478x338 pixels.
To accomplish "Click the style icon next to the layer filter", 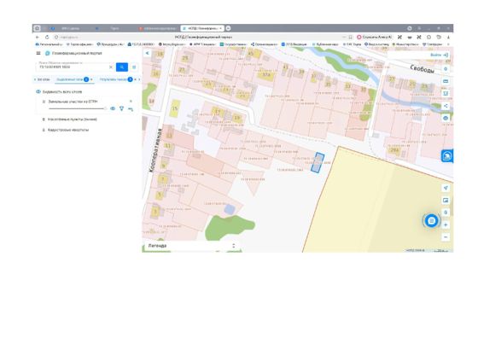I will [x=131, y=108].
